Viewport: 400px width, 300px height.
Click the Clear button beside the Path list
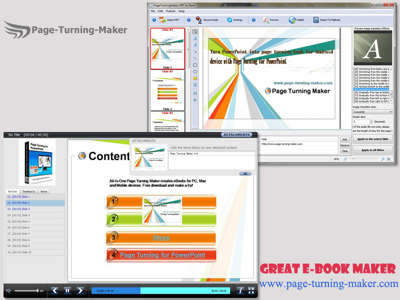click(344, 151)
